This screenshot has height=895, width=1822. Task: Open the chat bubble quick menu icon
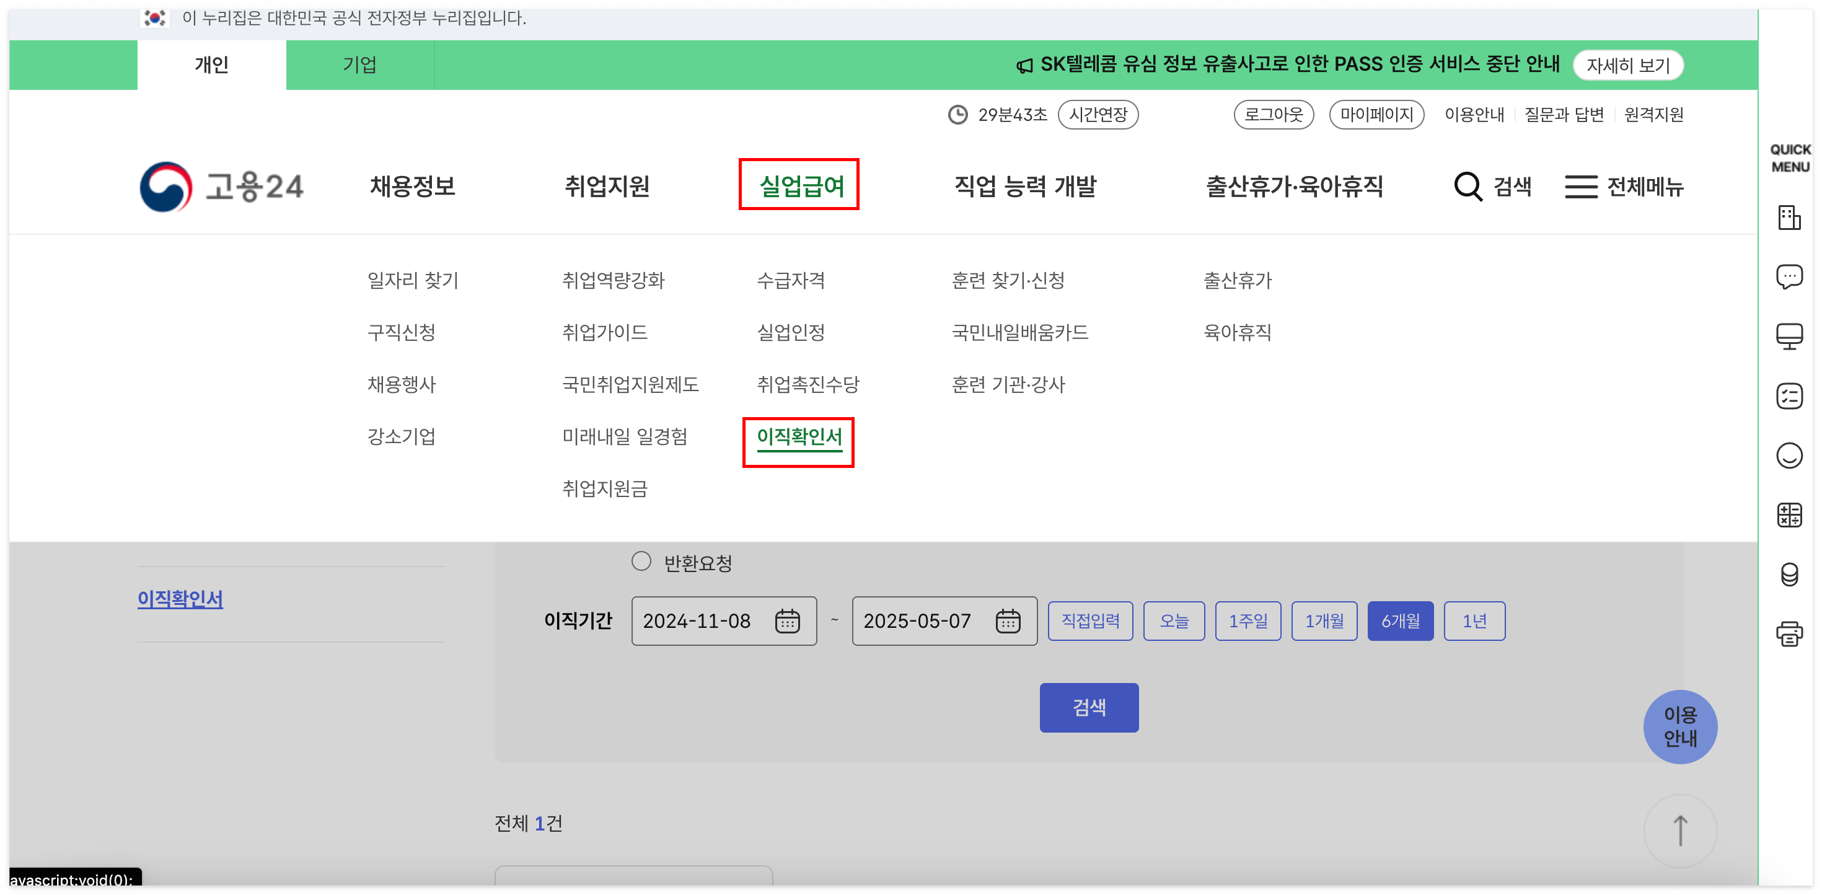pos(1789,276)
